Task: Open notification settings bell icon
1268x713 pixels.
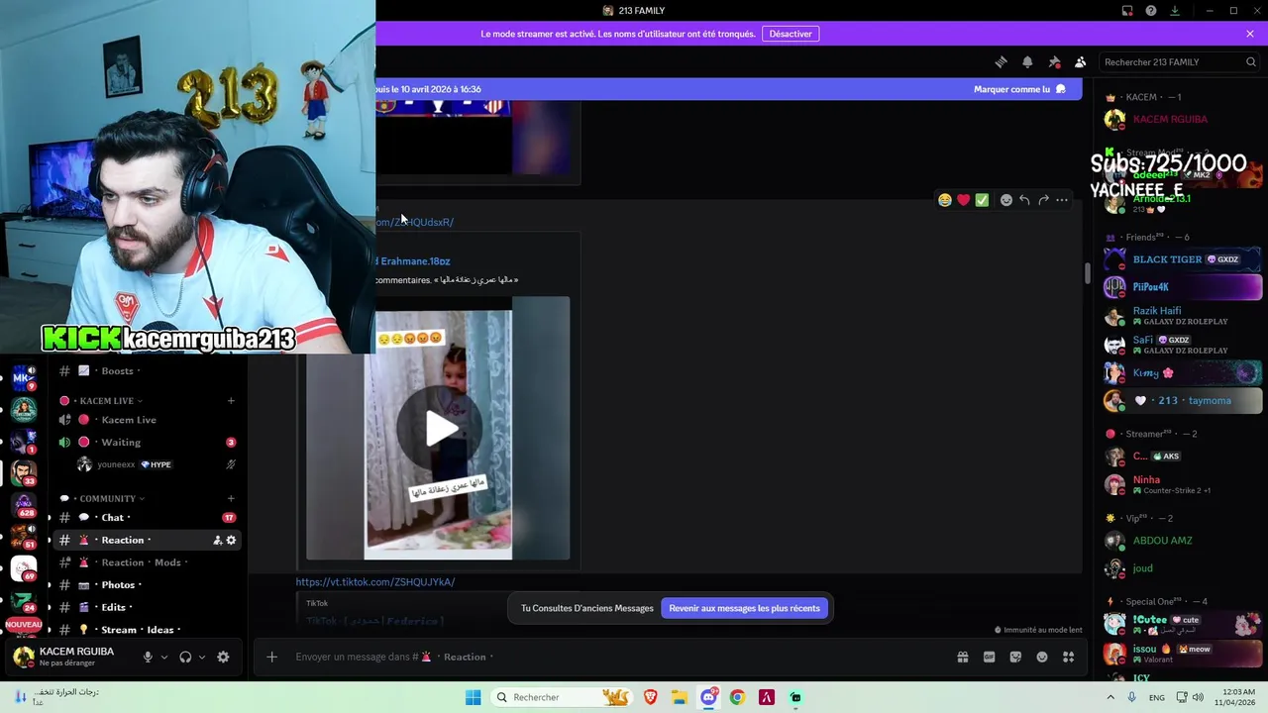Action: tap(1027, 61)
